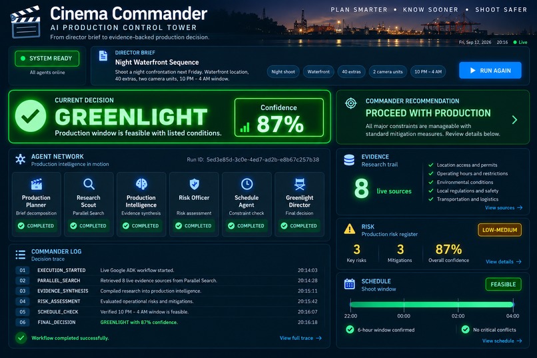The image size is (537, 358).
Task: Click the 'Transportation and logistics' checkmark
Action: [x=431, y=199]
